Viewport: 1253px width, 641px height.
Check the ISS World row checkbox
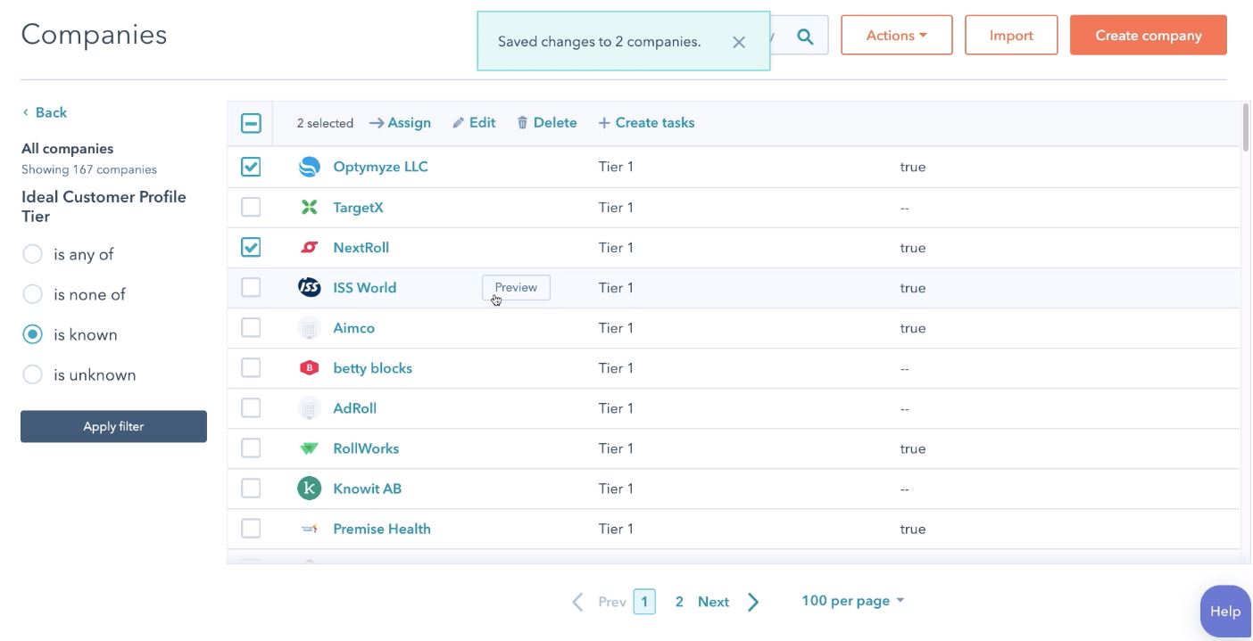click(x=251, y=287)
